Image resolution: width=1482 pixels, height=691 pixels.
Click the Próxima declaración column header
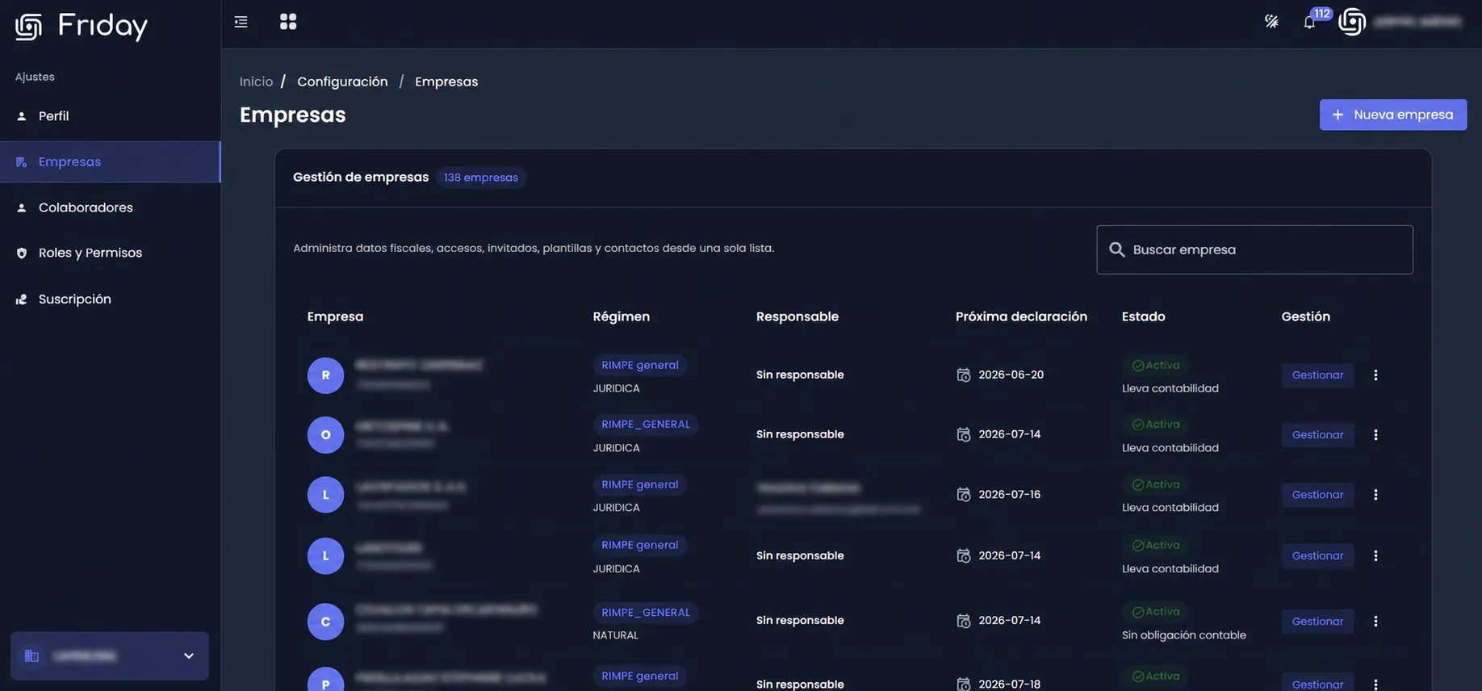click(1021, 316)
